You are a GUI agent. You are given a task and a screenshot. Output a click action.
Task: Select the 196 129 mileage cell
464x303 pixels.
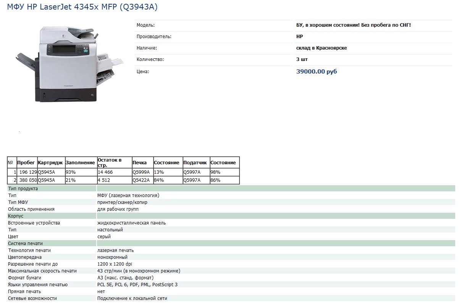point(27,172)
